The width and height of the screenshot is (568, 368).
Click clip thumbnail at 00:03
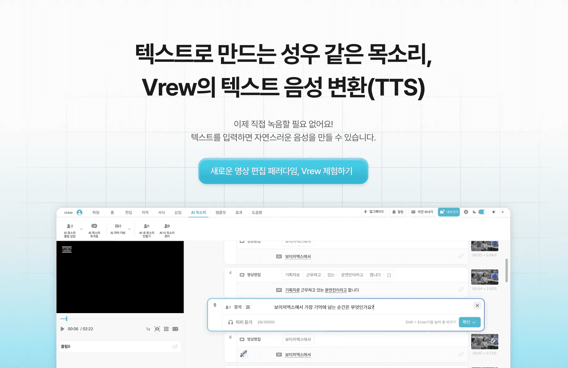coord(485,246)
